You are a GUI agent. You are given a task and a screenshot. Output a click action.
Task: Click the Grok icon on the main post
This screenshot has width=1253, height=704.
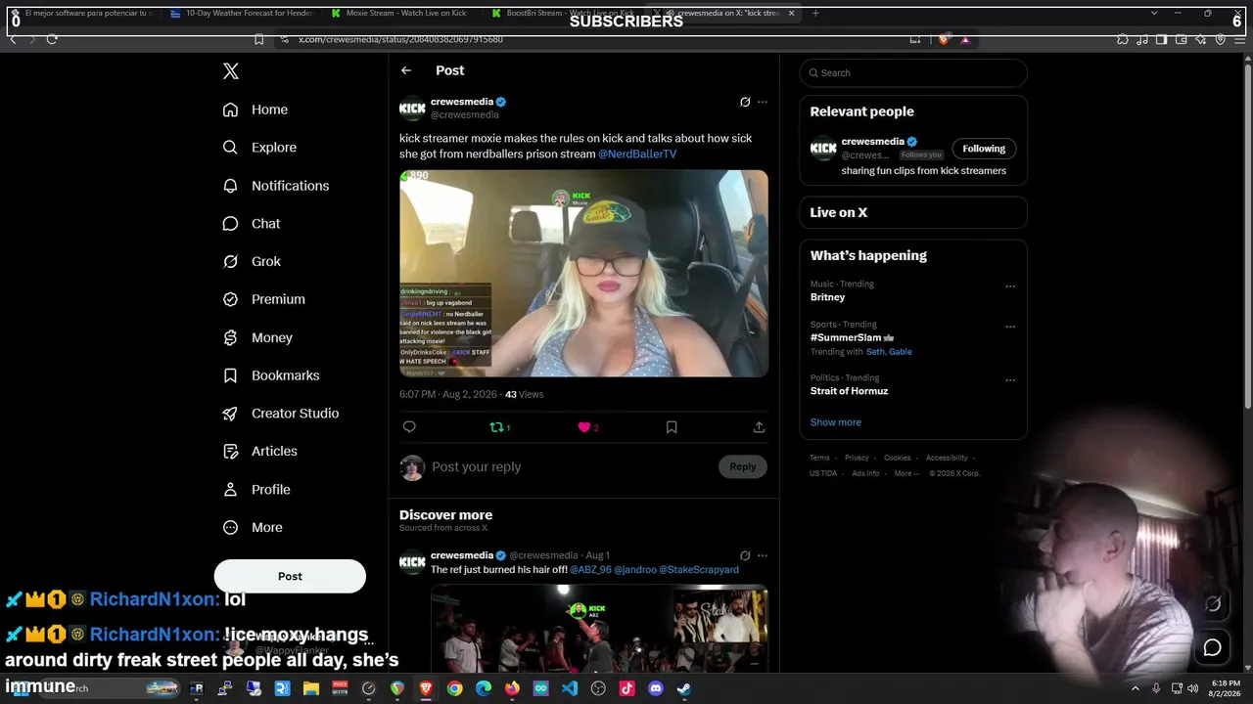pyautogui.click(x=745, y=102)
